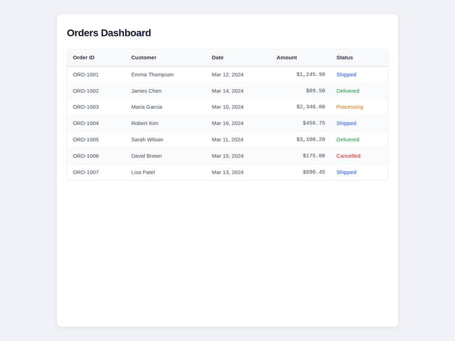Image resolution: width=455 pixels, height=341 pixels.
Task: Click the amount $175.00
Action: [x=314, y=156]
